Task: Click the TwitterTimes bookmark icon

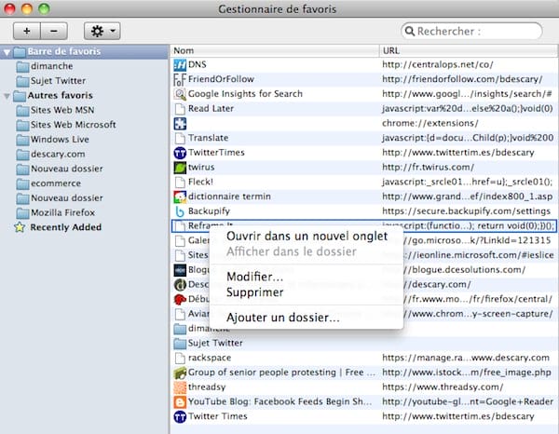Action: (x=180, y=153)
